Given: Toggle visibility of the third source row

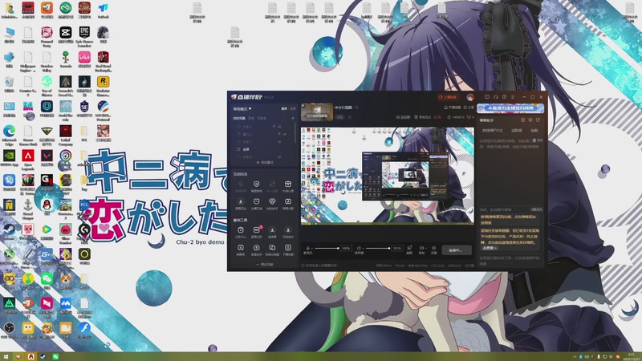Looking at the screenshot, I should (279, 142).
